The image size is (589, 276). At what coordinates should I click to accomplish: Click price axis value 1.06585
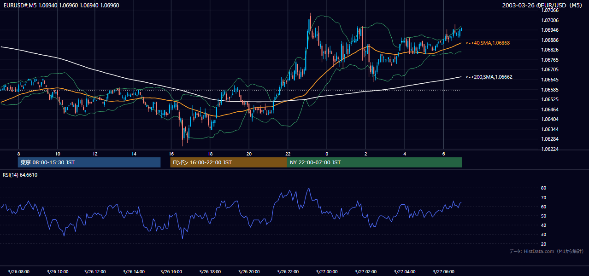(x=550, y=90)
